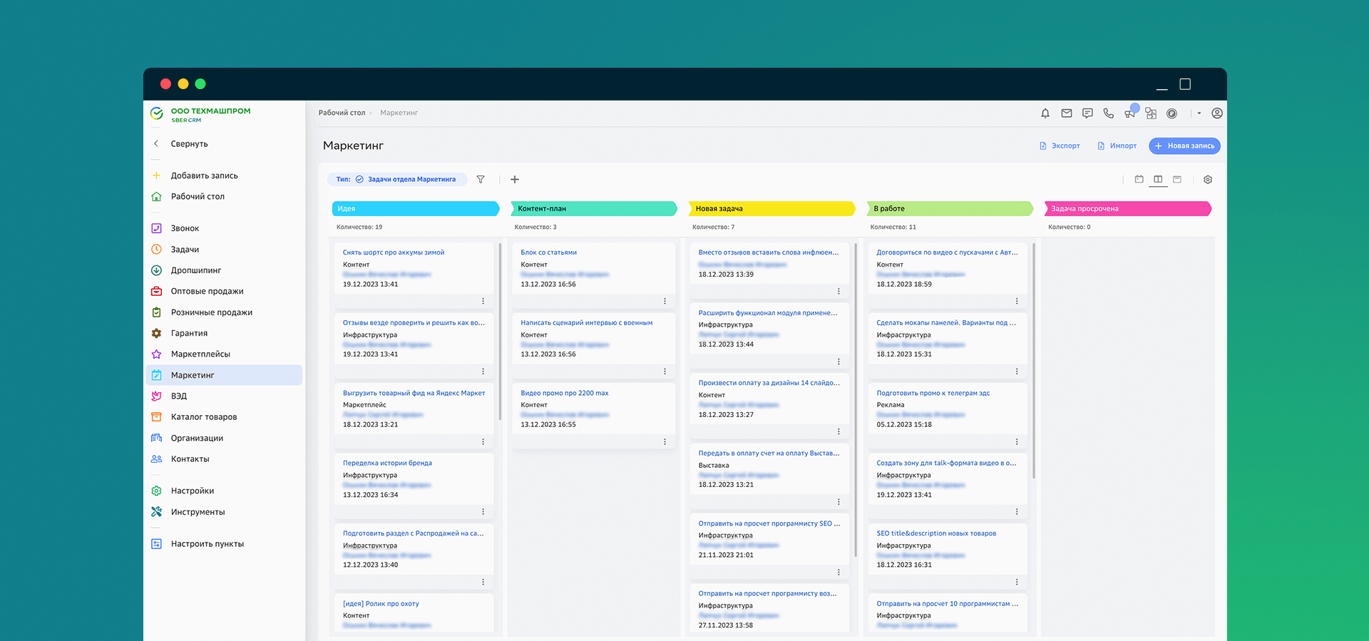Open card Подготовить промо к телеграм эдс

(x=933, y=394)
